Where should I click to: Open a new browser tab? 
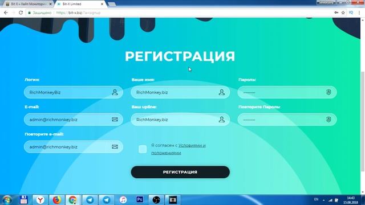pos(112,4)
